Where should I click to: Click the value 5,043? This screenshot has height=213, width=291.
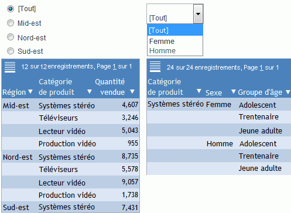coord(130,130)
